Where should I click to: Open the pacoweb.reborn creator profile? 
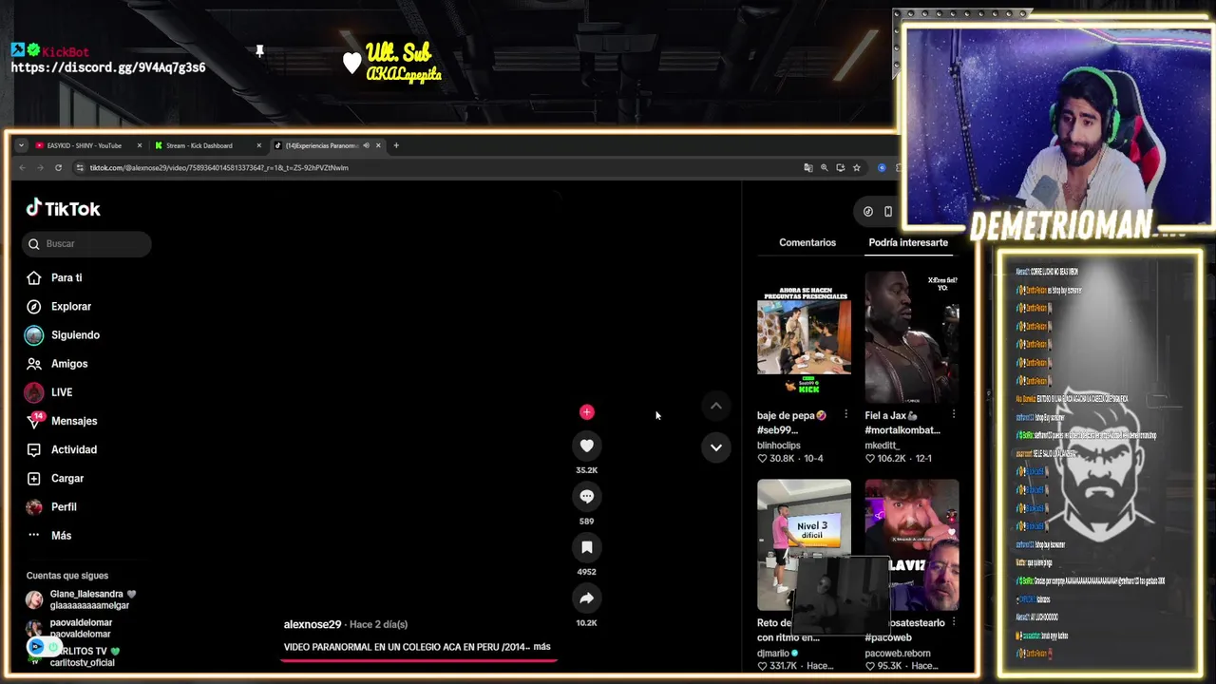click(x=898, y=654)
